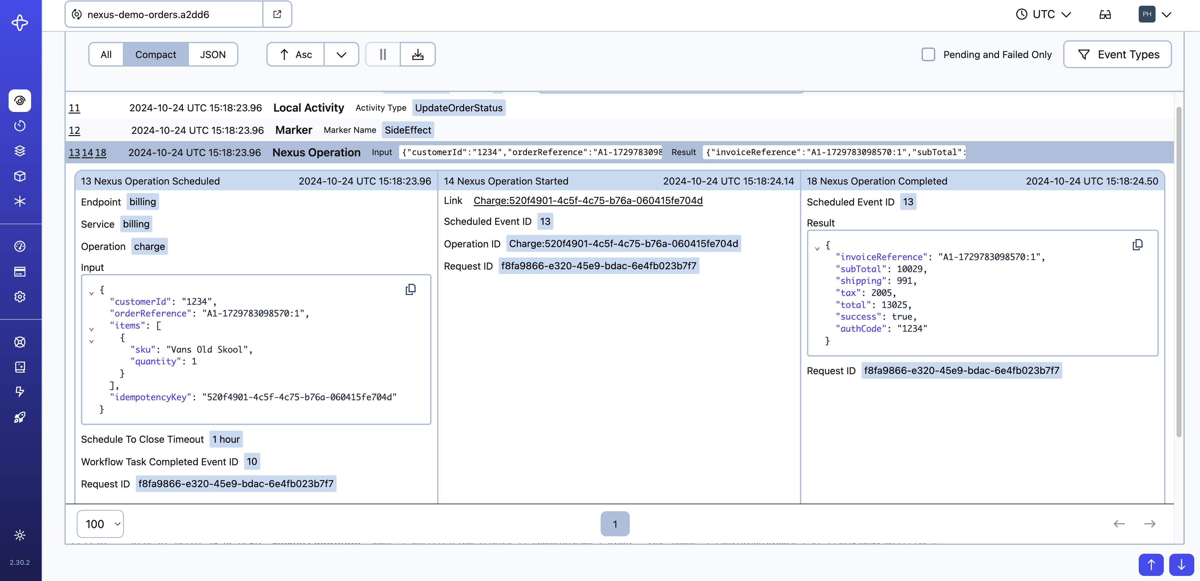Click namespace nexus-demo-orders.a2dd6 selector
Screen dimensions: 1200x581
point(164,15)
